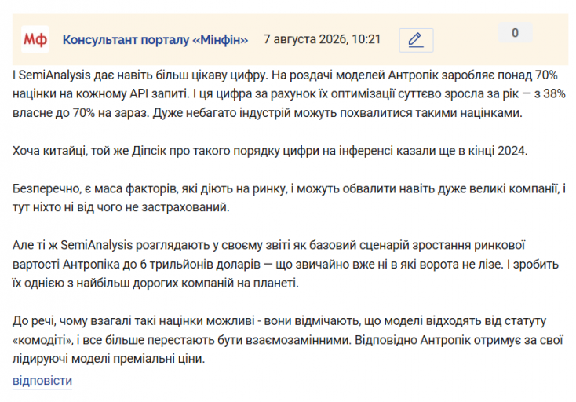Click the timestamp 7 августа 2026, 10:21
576x402 pixels.
(323, 39)
